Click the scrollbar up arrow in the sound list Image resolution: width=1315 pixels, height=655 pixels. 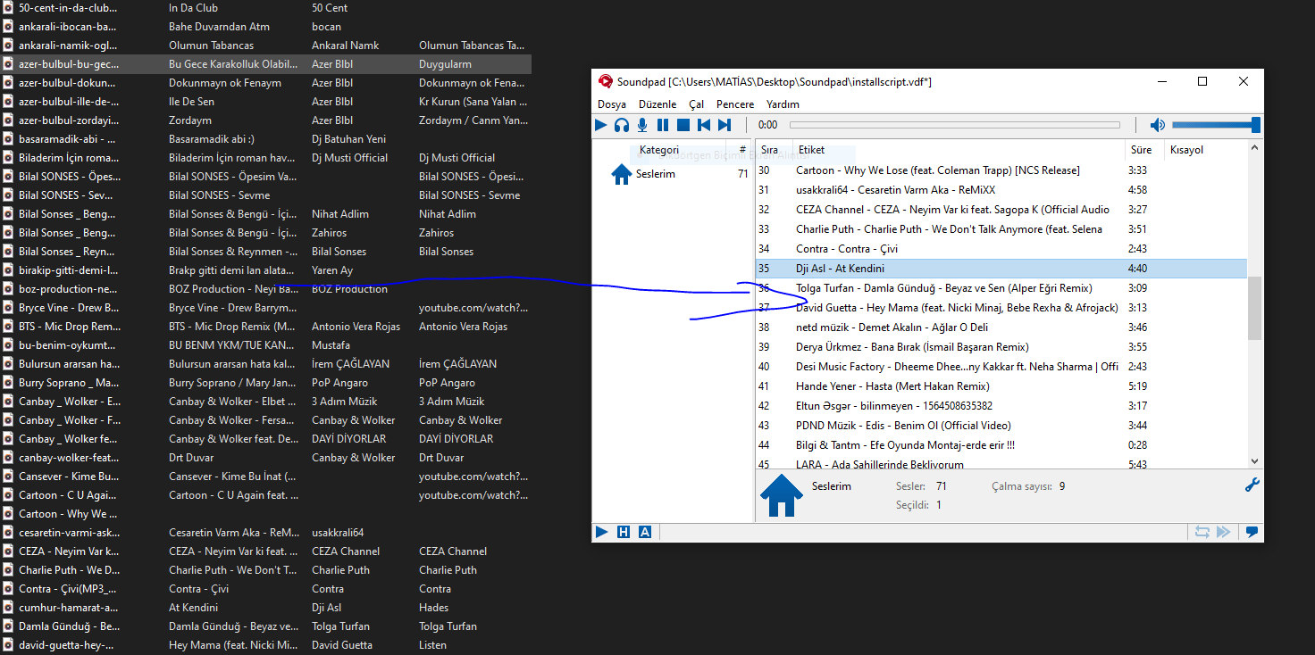coord(1254,149)
